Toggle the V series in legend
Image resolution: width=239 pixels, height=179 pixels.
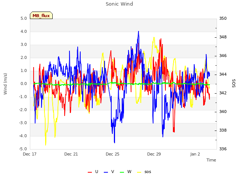click(x=109, y=172)
